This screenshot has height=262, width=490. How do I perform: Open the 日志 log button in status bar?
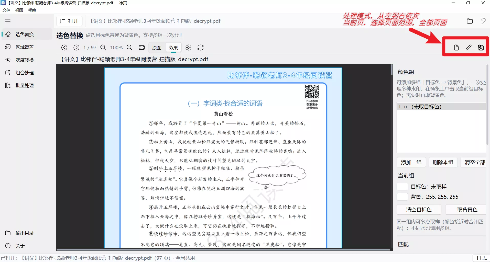click(x=482, y=258)
